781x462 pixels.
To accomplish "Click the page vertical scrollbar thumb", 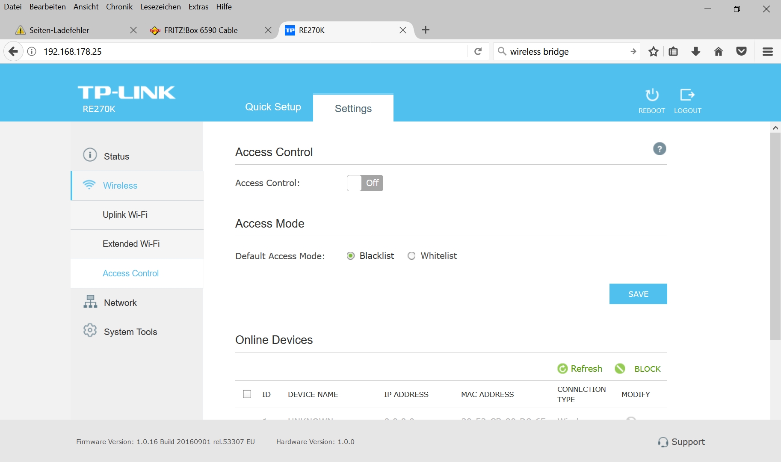I will pyautogui.click(x=775, y=236).
